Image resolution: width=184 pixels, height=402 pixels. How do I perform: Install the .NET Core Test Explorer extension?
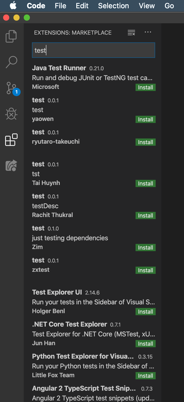pos(145,344)
